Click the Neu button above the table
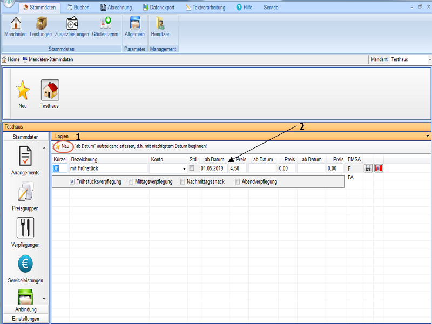The height and width of the screenshot is (324, 432). coord(62,146)
